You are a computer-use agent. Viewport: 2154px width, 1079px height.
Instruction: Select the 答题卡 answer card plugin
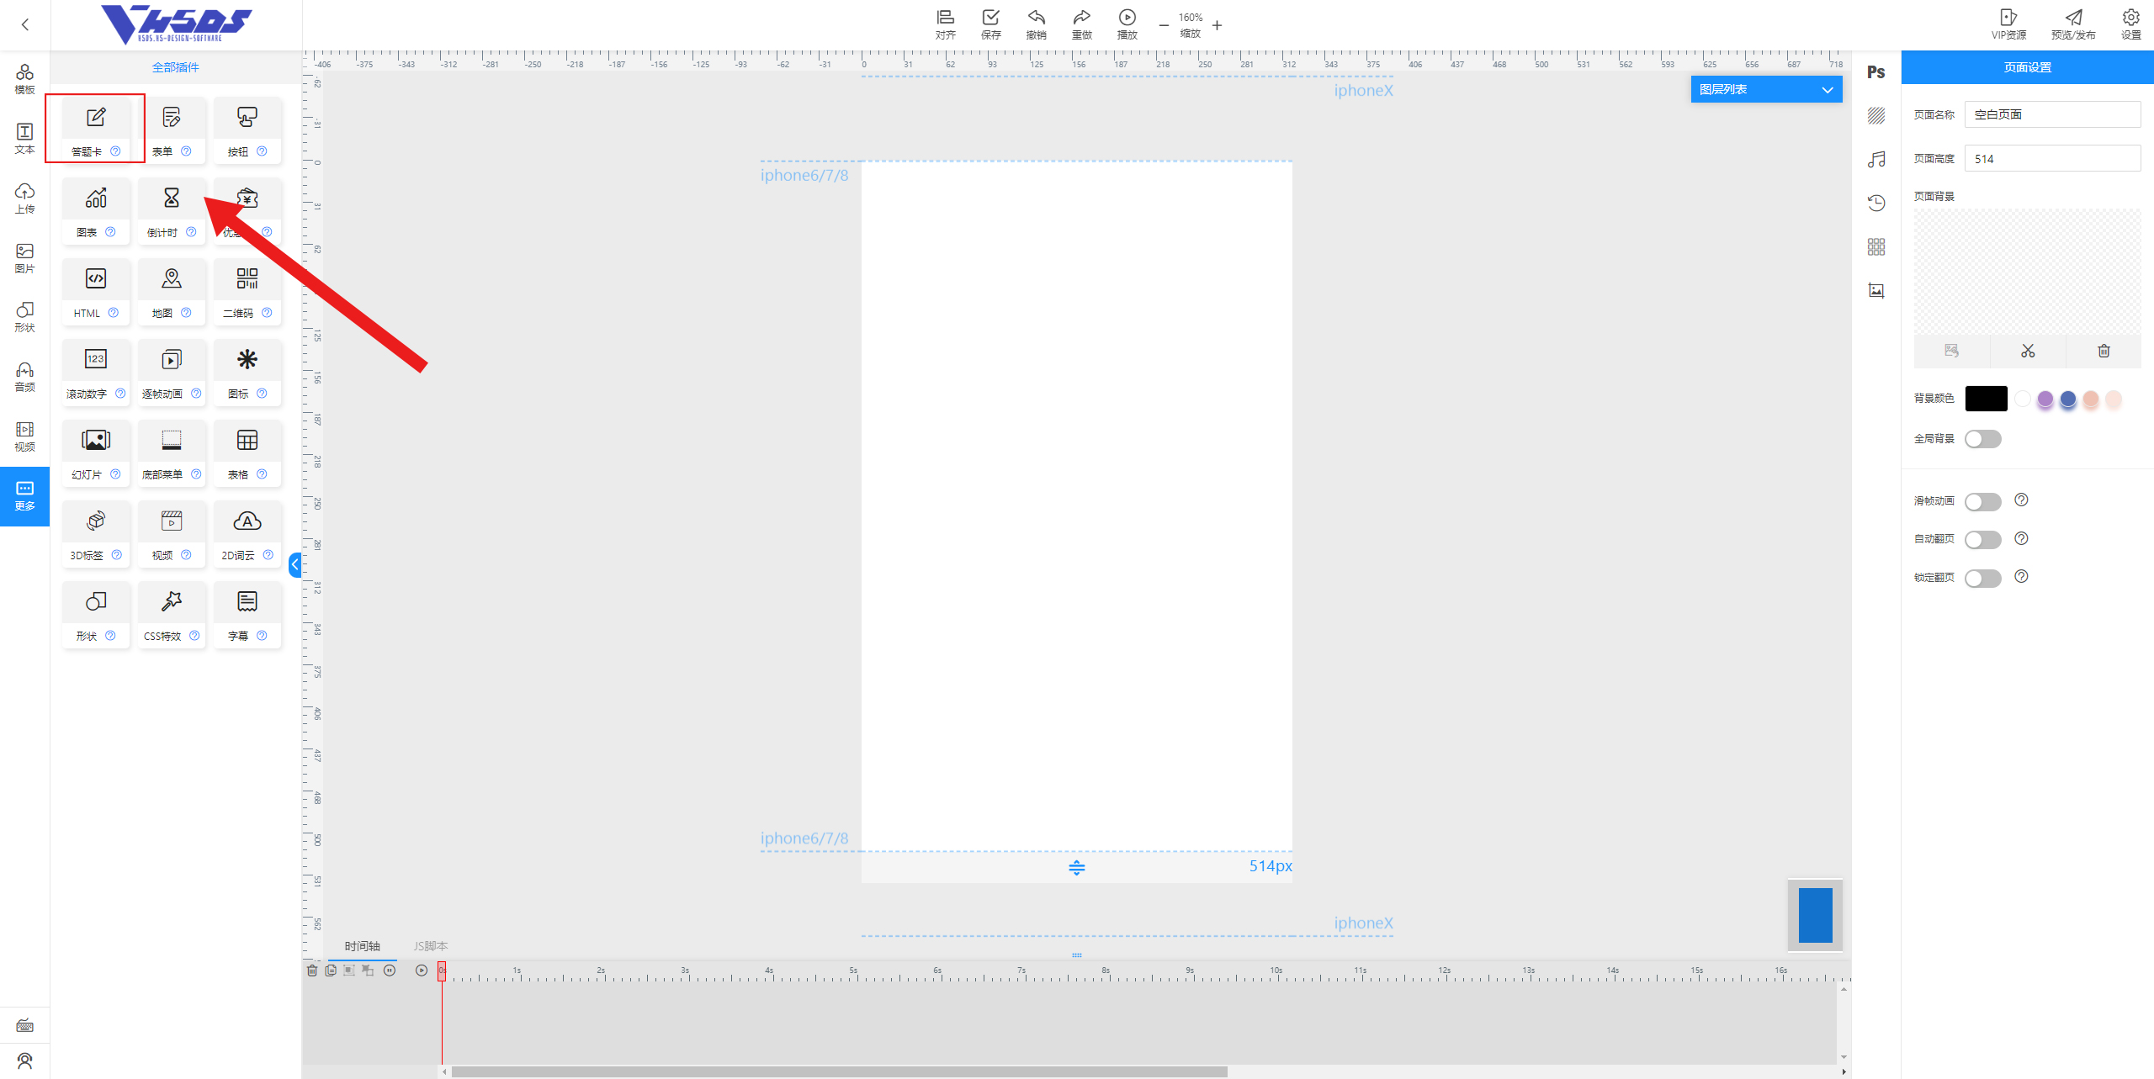coord(96,128)
